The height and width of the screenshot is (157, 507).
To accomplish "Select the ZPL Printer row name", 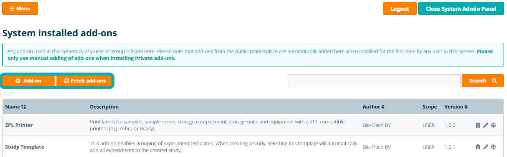I will [19, 125].
